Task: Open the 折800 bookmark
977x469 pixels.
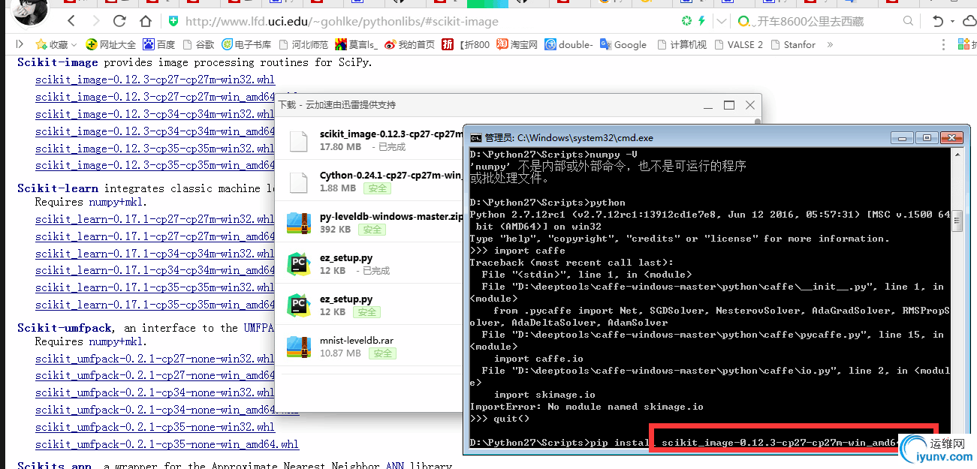Action: click(466, 44)
